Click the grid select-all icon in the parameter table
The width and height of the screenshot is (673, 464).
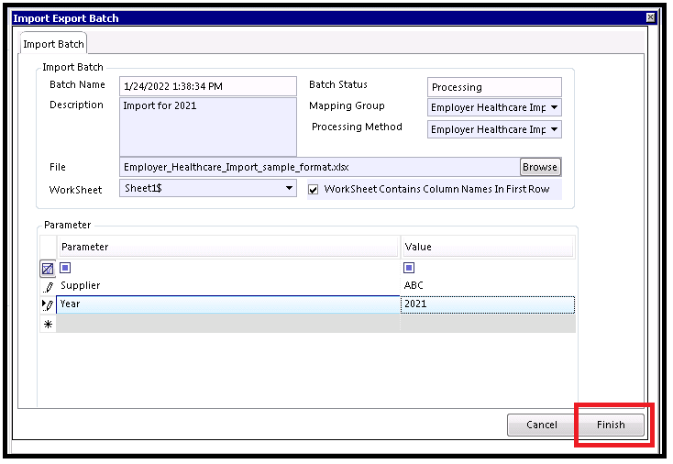[x=48, y=269]
